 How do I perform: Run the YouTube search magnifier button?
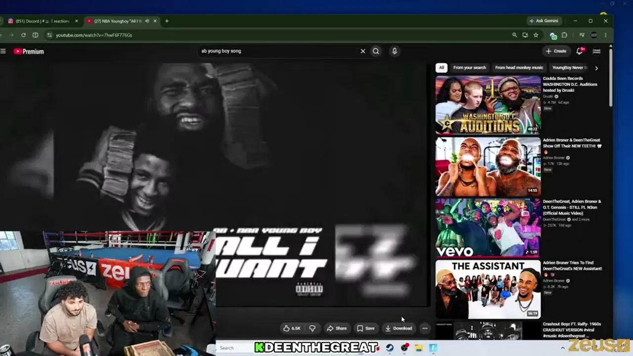click(376, 51)
